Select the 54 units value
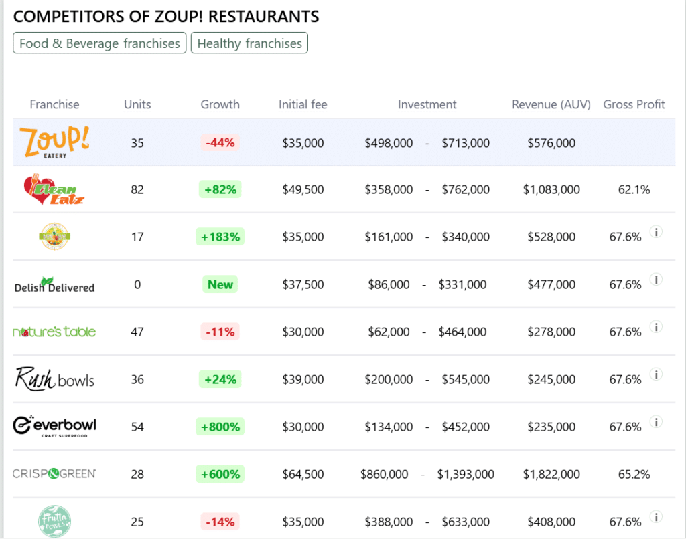Screen dimensions: 686x539 [x=137, y=427]
